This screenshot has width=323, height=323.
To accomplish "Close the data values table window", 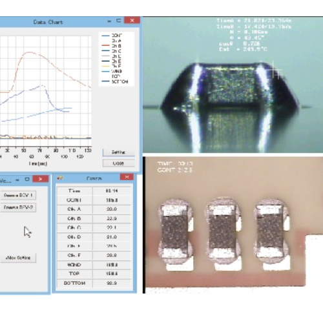I will (x=127, y=177).
